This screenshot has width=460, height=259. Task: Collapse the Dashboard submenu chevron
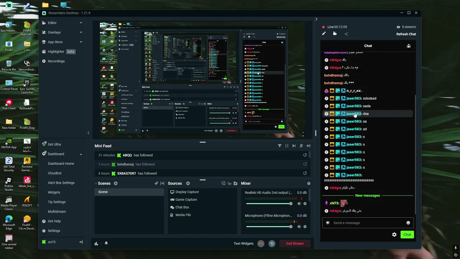[81, 154]
